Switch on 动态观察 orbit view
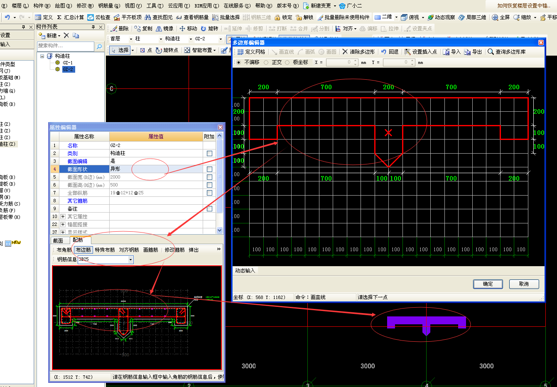 click(441, 17)
